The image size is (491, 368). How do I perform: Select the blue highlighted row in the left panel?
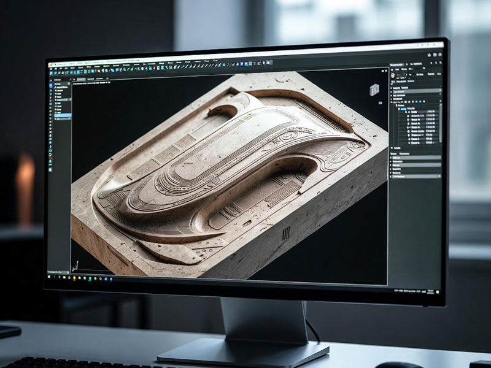click(x=61, y=115)
